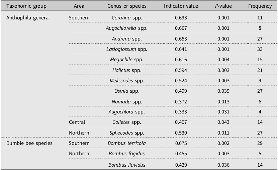Click the frequency value 33
The height and width of the screenshot is (170, 278).
tap(260, 49)
